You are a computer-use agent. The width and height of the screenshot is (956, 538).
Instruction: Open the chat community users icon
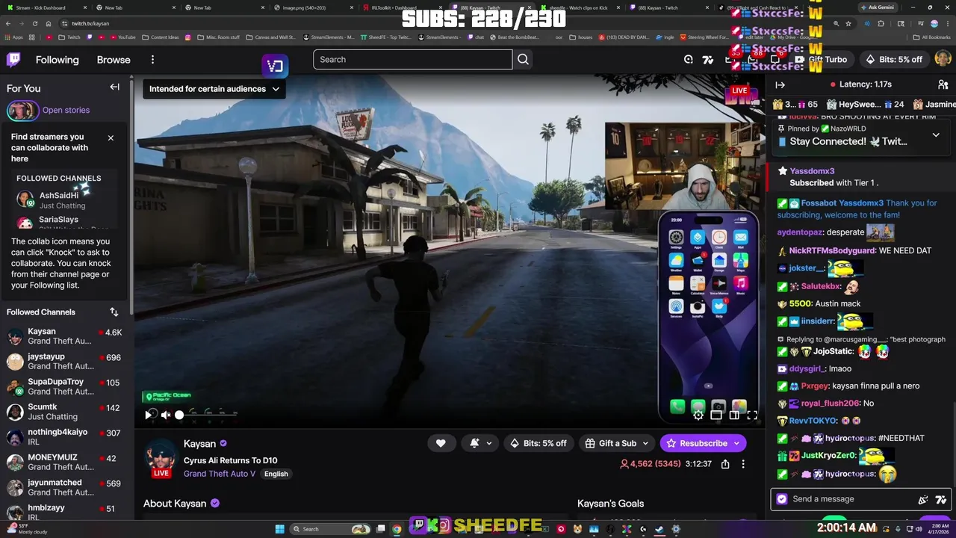tap(943, 85)
